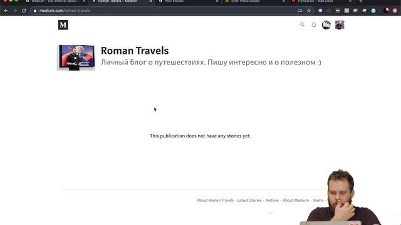Click the lock icon in address bar

[35, 11]
